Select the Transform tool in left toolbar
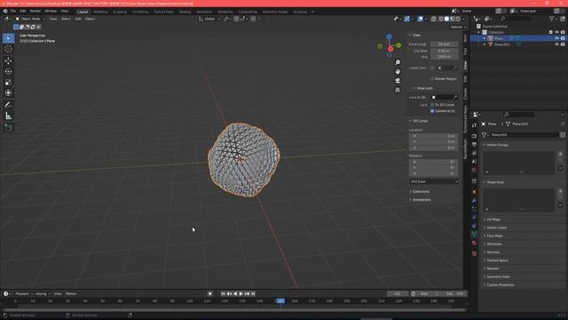The image size is (568, 320). (8, 92)
